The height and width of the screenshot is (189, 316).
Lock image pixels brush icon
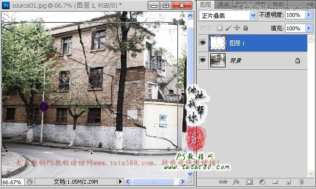(228, 28)
